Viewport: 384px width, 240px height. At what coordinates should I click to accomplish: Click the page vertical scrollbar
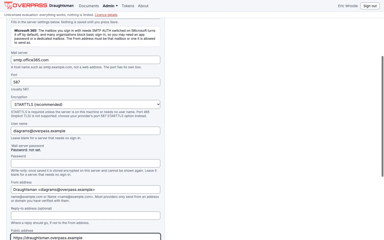pyautogui.click(x=382, y=116)
